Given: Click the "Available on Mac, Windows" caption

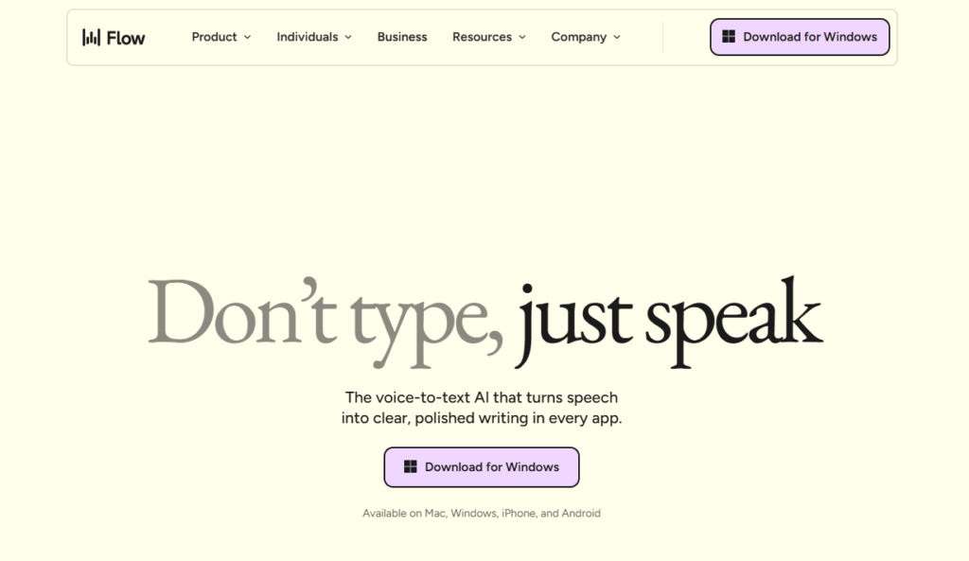Looking at the screenshot, I should click(482, 513).
